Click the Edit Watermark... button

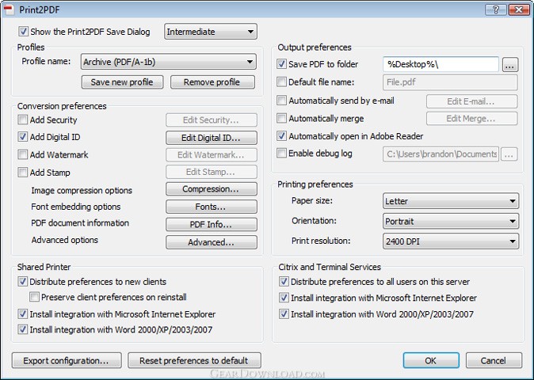pos(212,155)
